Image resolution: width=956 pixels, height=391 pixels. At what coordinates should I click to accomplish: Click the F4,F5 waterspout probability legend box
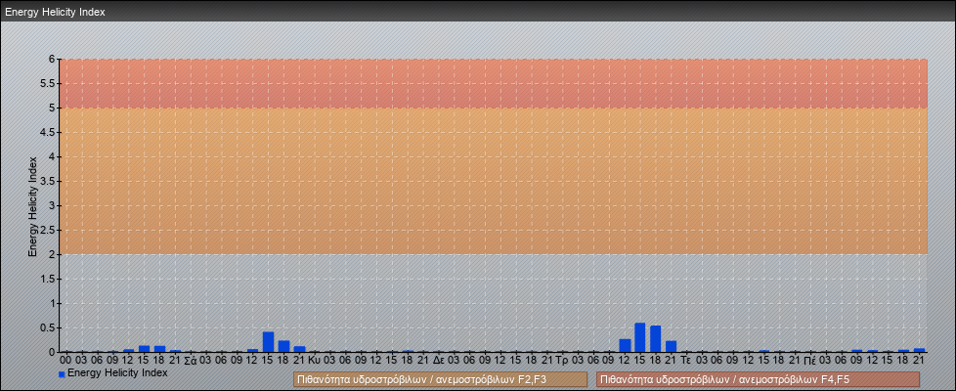pos(758,379)
